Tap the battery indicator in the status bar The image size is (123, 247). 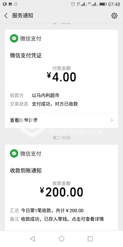[x=103, y=4]
